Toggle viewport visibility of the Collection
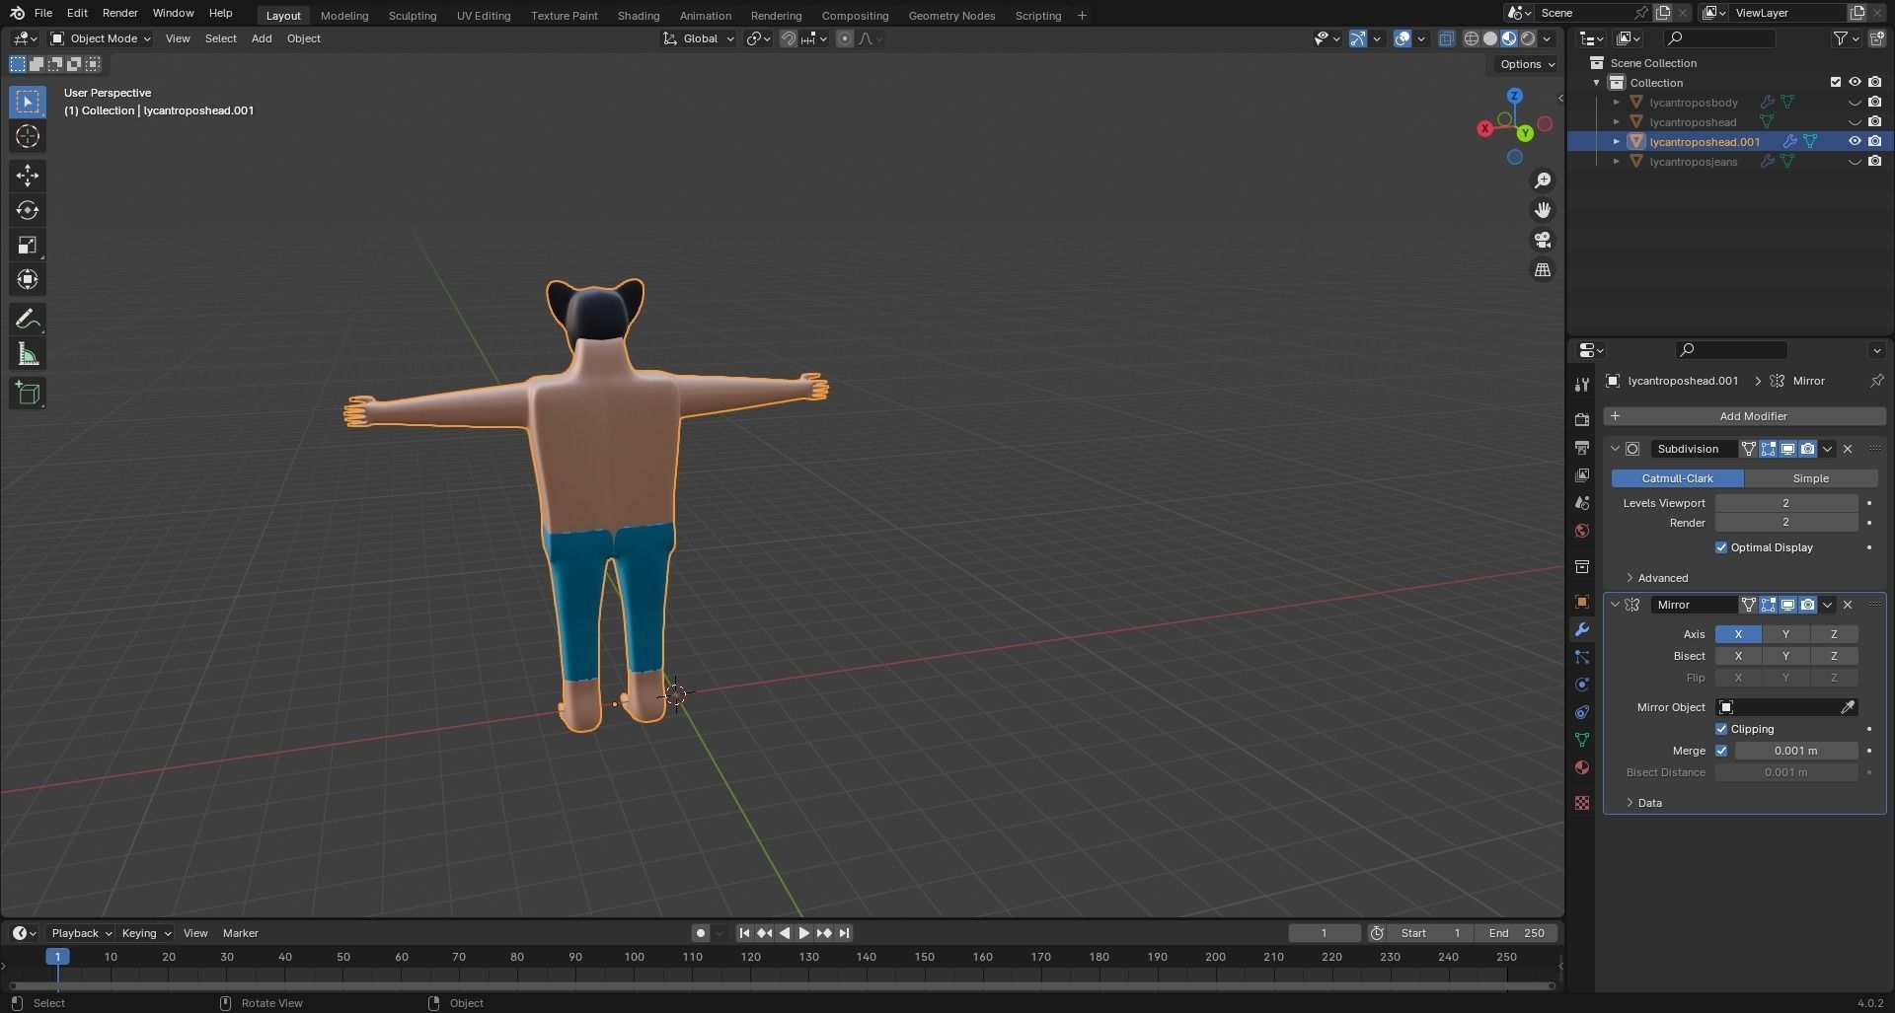The image size is (1895, 1013). [x=1855, y=82]
